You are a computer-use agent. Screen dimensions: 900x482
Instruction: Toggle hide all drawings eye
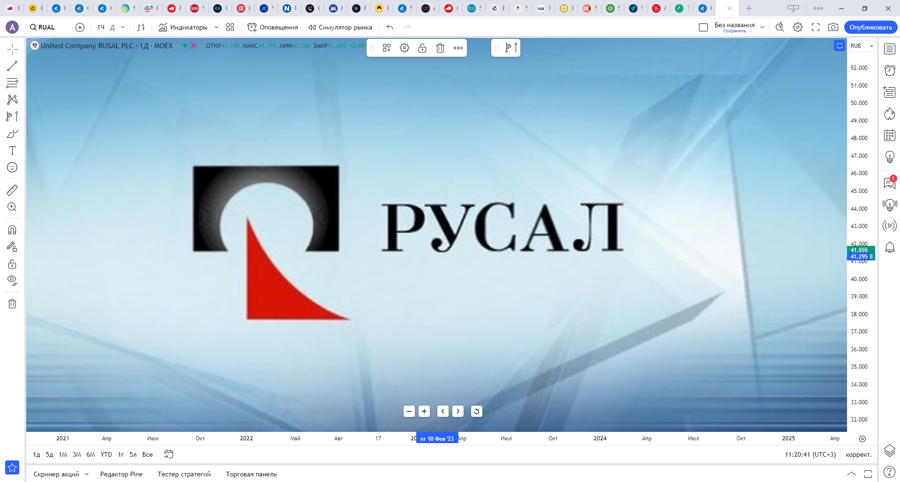(12, 281)
